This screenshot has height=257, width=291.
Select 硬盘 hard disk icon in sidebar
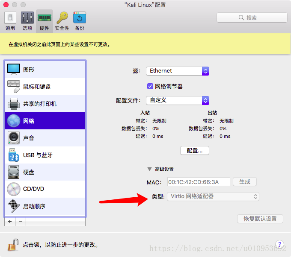14,172
